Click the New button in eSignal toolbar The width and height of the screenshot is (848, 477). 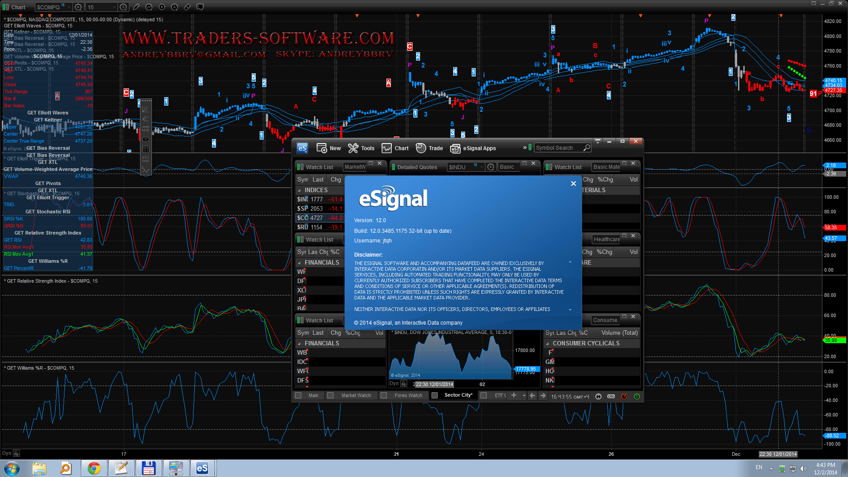click(x=329, y=148)
